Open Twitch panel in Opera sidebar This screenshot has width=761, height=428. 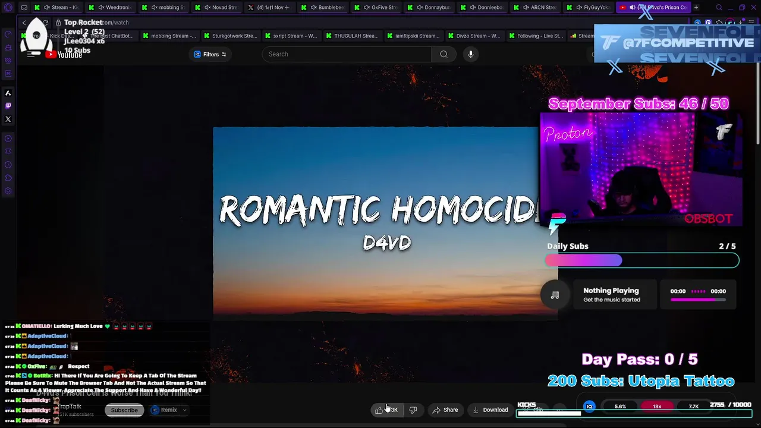8,106
